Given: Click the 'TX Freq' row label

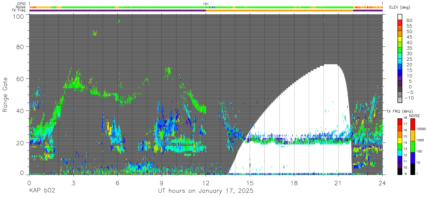Looking at the screenshot, I should [19, 10].
